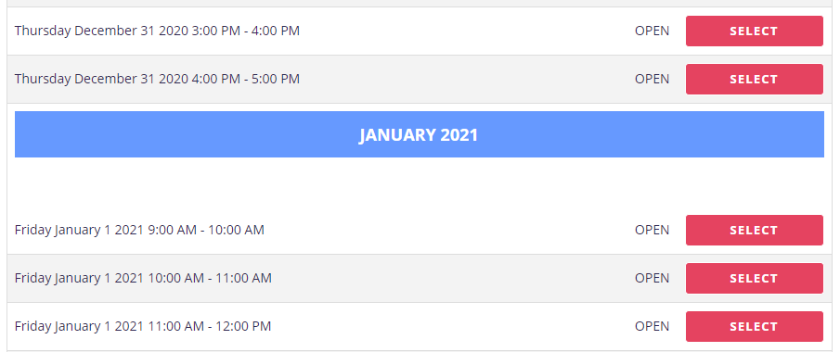Click the blank space below JANUARY 2021 banner
The height and width of the screenshot is (352, 840).
pyautogui.click(x=419, y=182)
